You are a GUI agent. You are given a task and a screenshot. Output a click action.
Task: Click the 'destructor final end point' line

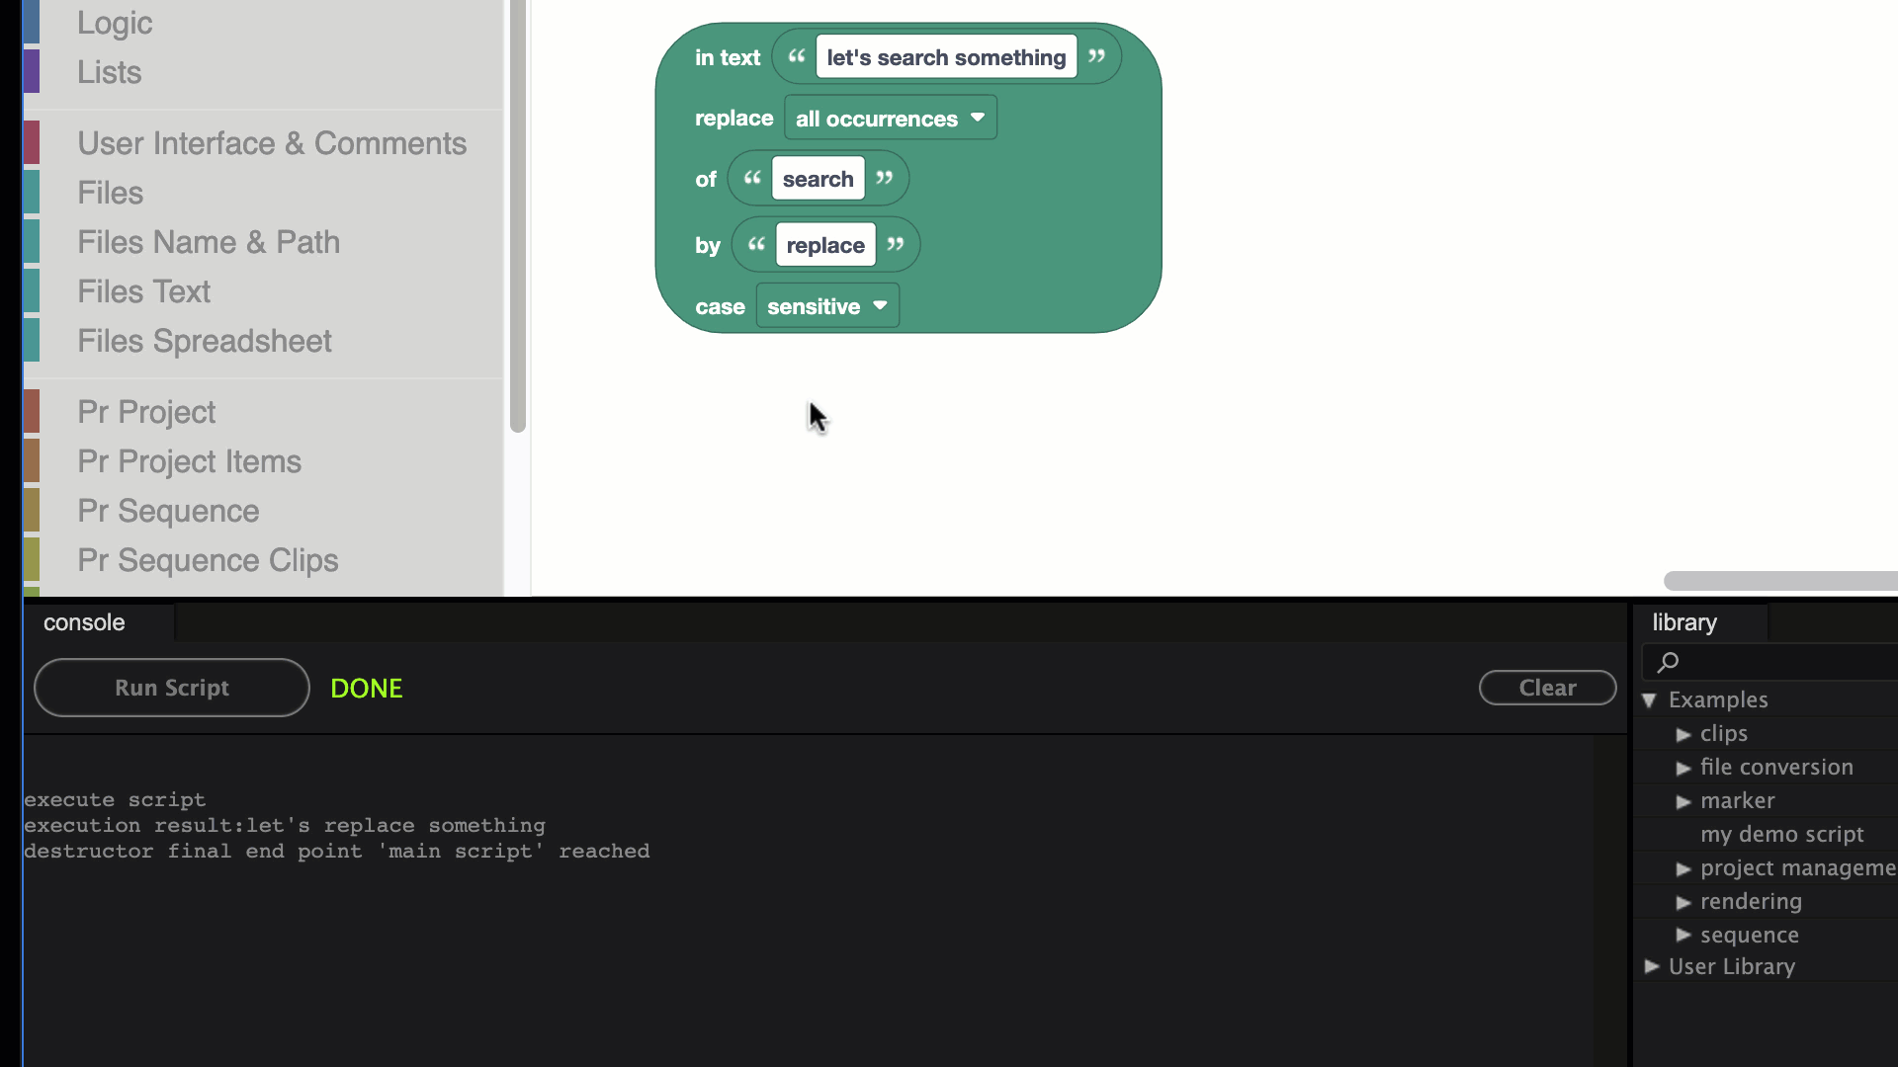[x=337, y=851]
